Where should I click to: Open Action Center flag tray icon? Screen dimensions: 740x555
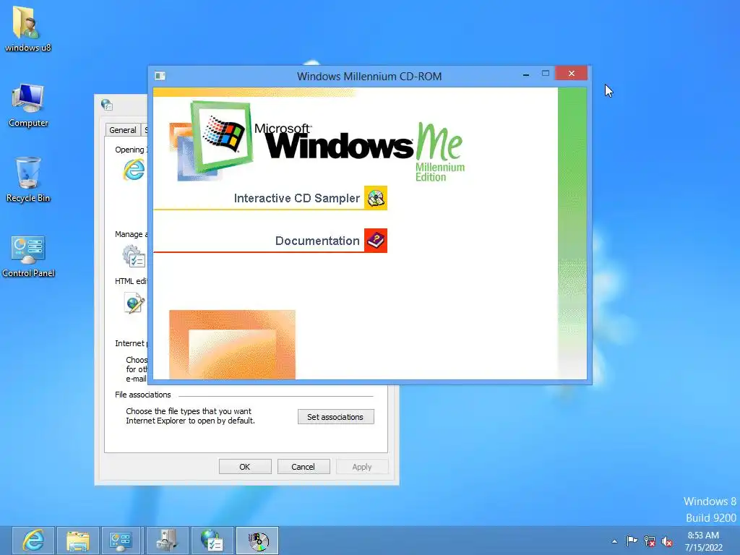coord(632,541)
